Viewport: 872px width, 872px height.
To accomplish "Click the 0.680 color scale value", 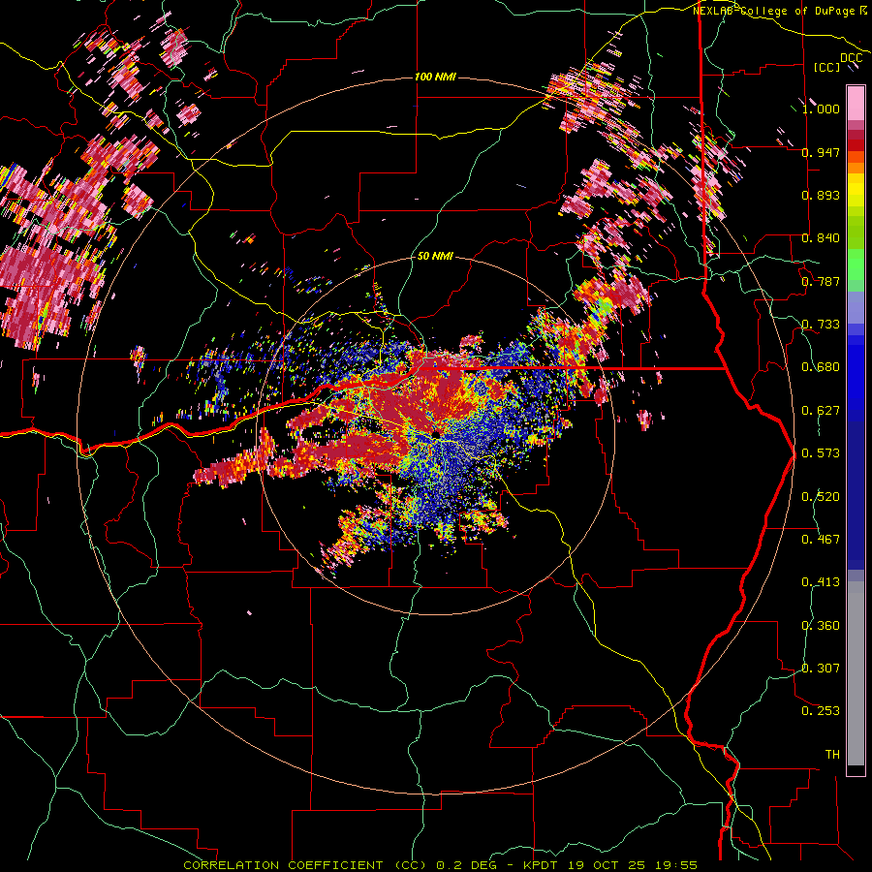I will [x=821, y=367].
